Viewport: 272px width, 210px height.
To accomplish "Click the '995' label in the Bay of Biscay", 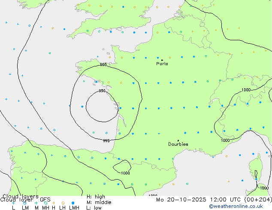I will coord(106,141).
